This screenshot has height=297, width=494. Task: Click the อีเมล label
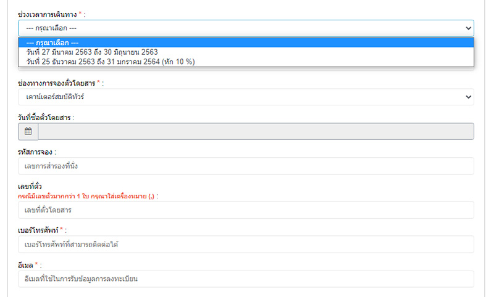(25, 265)
